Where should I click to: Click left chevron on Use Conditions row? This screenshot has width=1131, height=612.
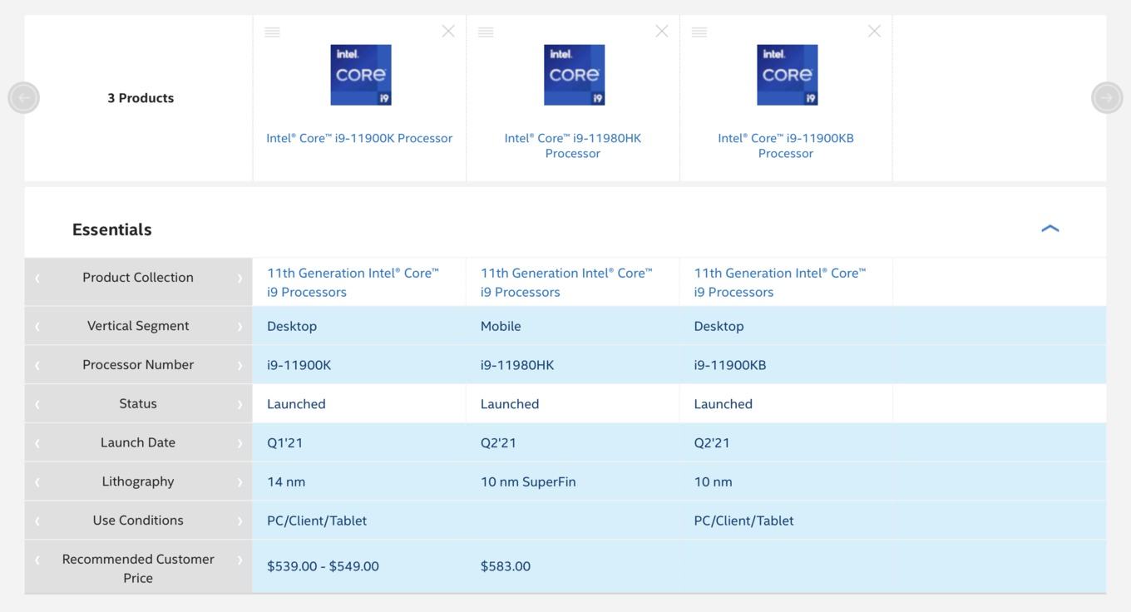tap(37, 521)
